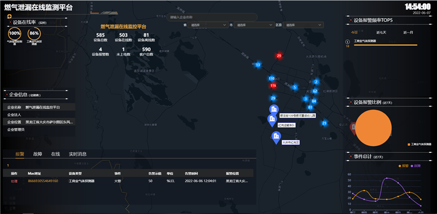The image size is (437, 214).
Task: Open the 省 province dropdown
Action: (x=208, y=25)
